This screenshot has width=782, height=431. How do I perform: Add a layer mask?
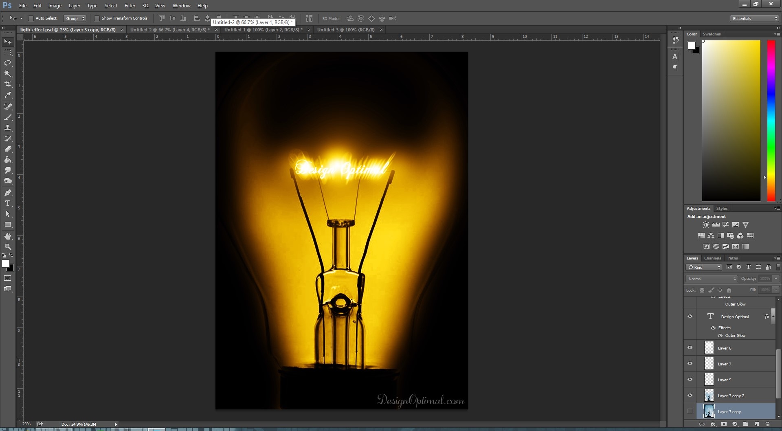[x=724, y=424]
